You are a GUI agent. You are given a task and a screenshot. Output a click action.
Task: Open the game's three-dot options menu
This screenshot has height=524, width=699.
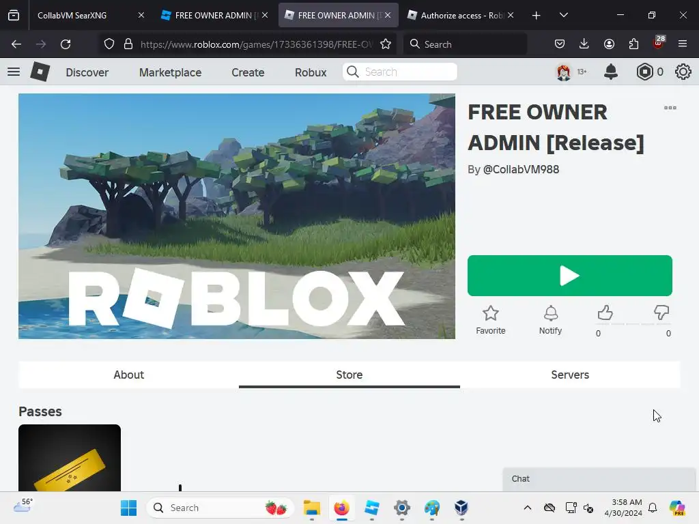click(x=670, y=108)
